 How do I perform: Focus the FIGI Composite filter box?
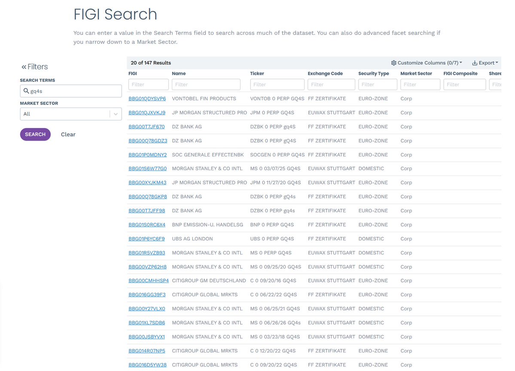[x=464, y=84]
